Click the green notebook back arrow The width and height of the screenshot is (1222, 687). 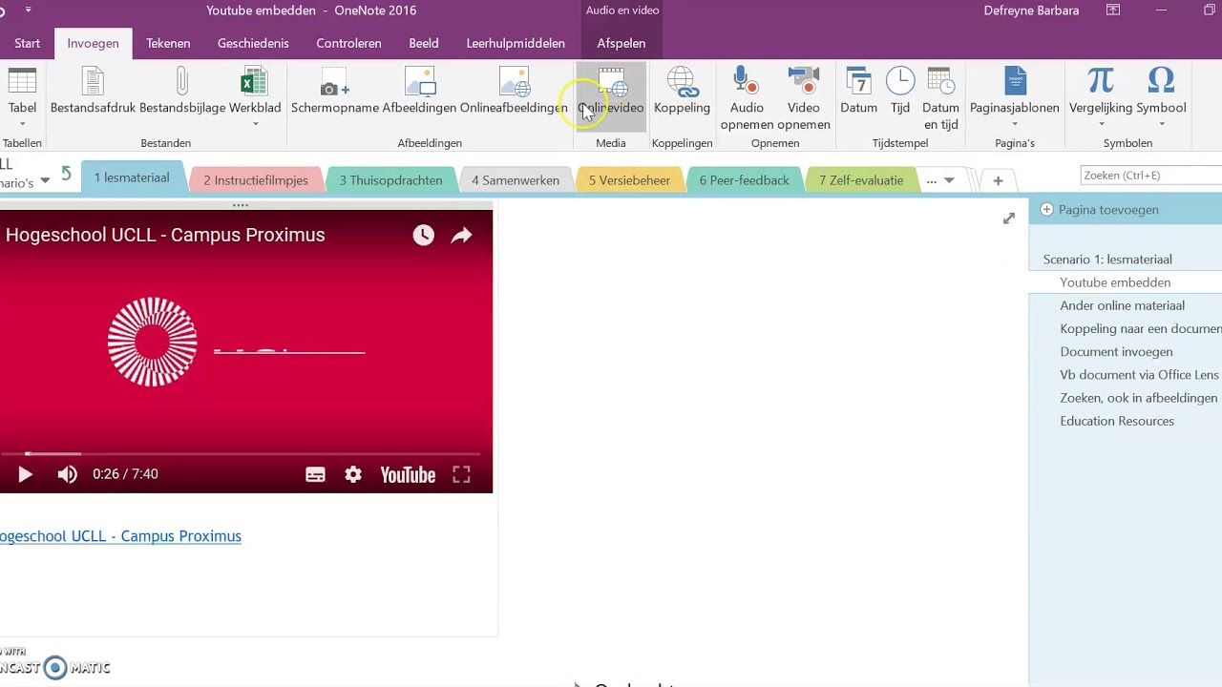point(66,174)
